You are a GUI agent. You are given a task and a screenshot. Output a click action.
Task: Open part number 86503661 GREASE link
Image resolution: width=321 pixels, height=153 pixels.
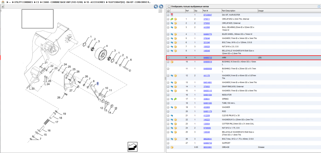[208, 147]
